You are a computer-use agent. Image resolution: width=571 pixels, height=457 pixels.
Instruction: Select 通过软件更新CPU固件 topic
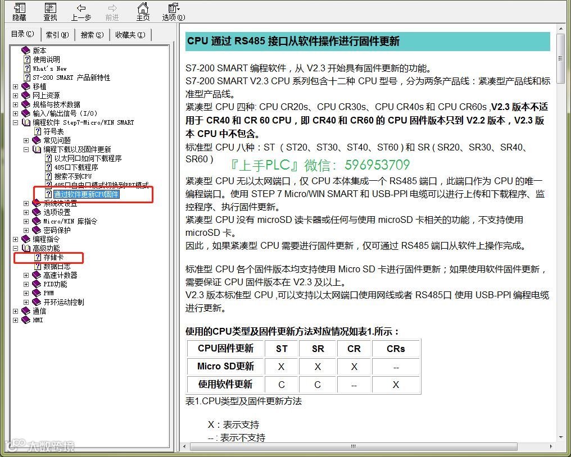click(87, 194)
